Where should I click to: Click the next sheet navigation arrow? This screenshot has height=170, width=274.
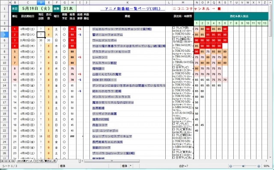(9, 161)
